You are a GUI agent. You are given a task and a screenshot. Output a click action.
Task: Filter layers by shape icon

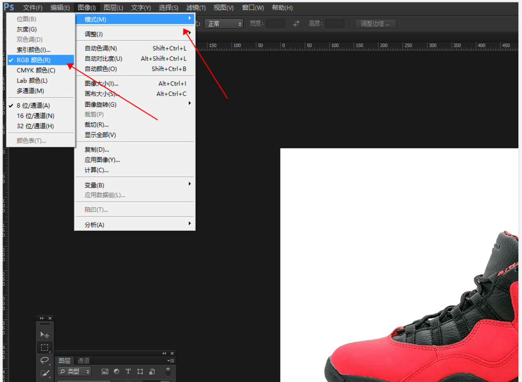tap(140, 371)
